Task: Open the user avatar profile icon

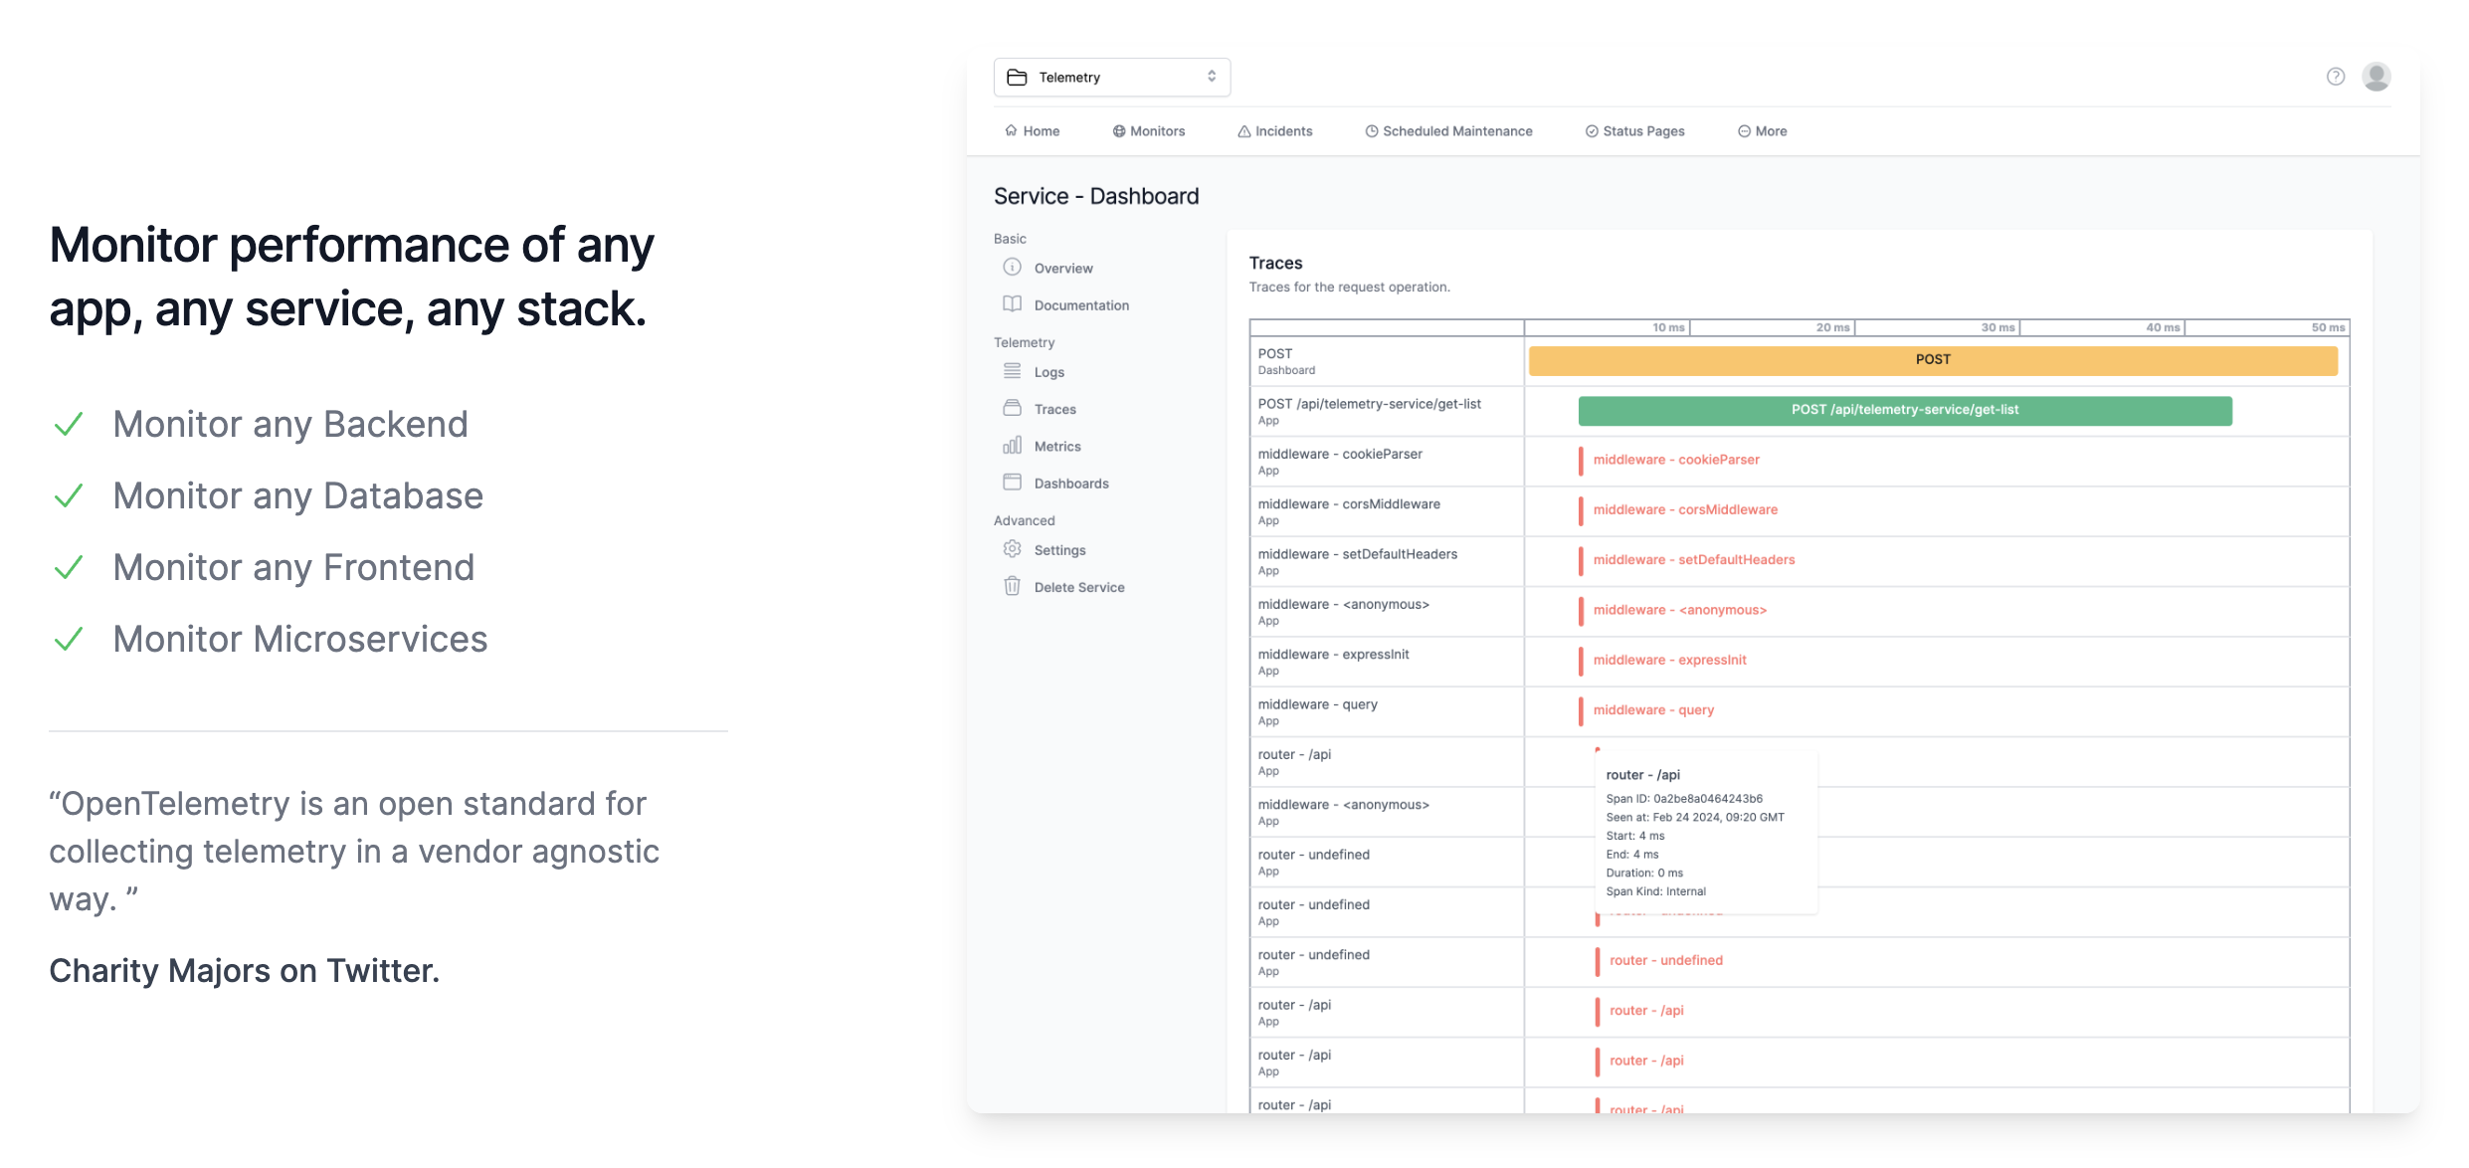Action: point(2376,77)
